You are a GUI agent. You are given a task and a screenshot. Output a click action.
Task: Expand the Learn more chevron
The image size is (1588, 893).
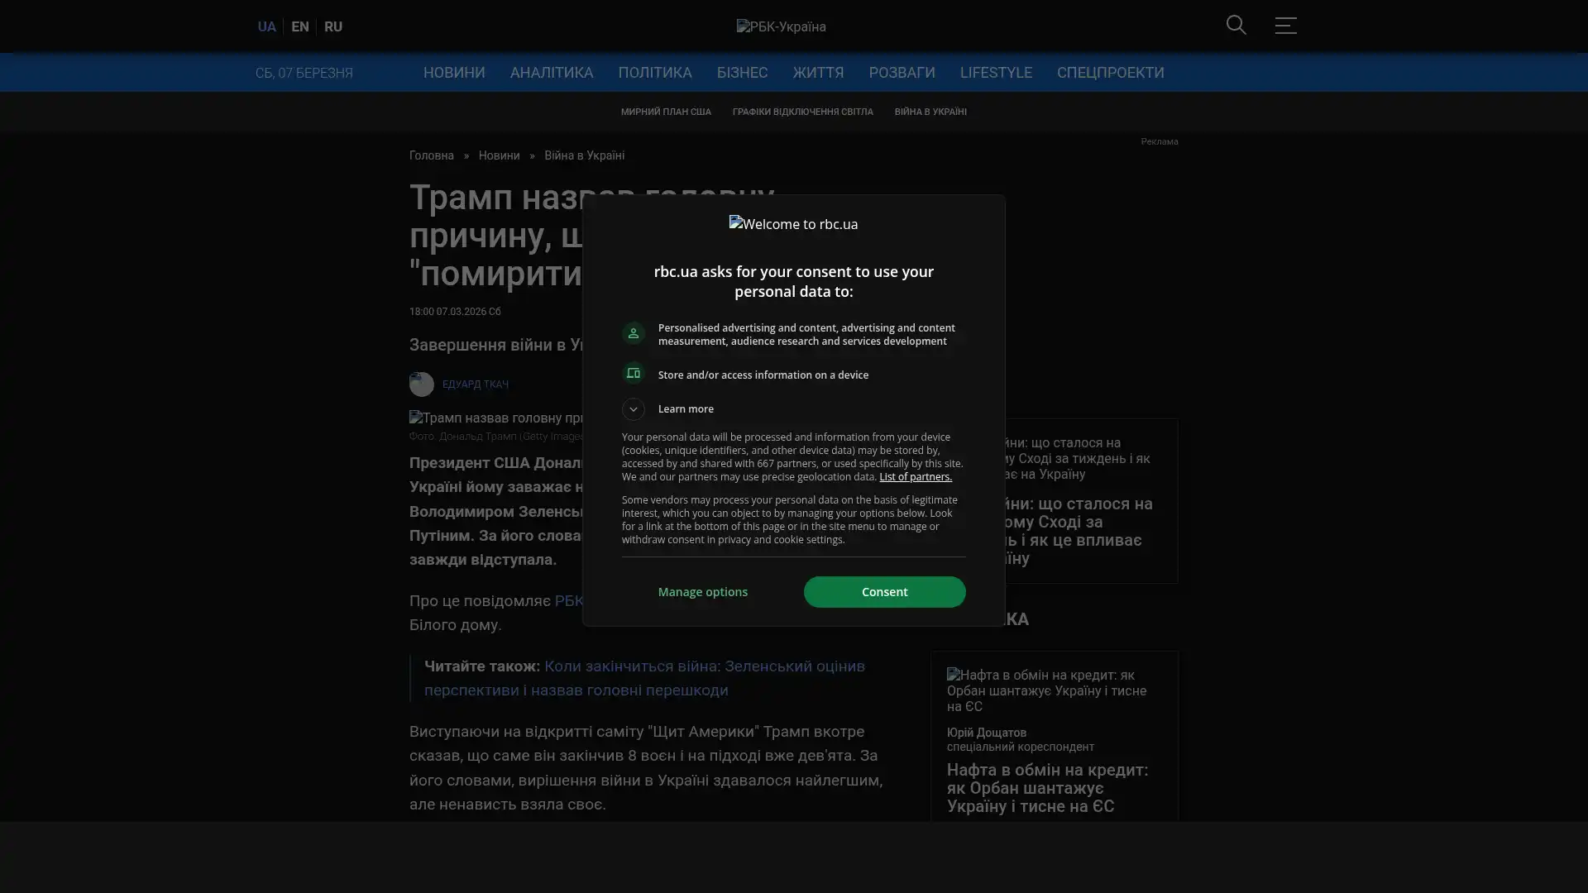[x=633, y=409]
